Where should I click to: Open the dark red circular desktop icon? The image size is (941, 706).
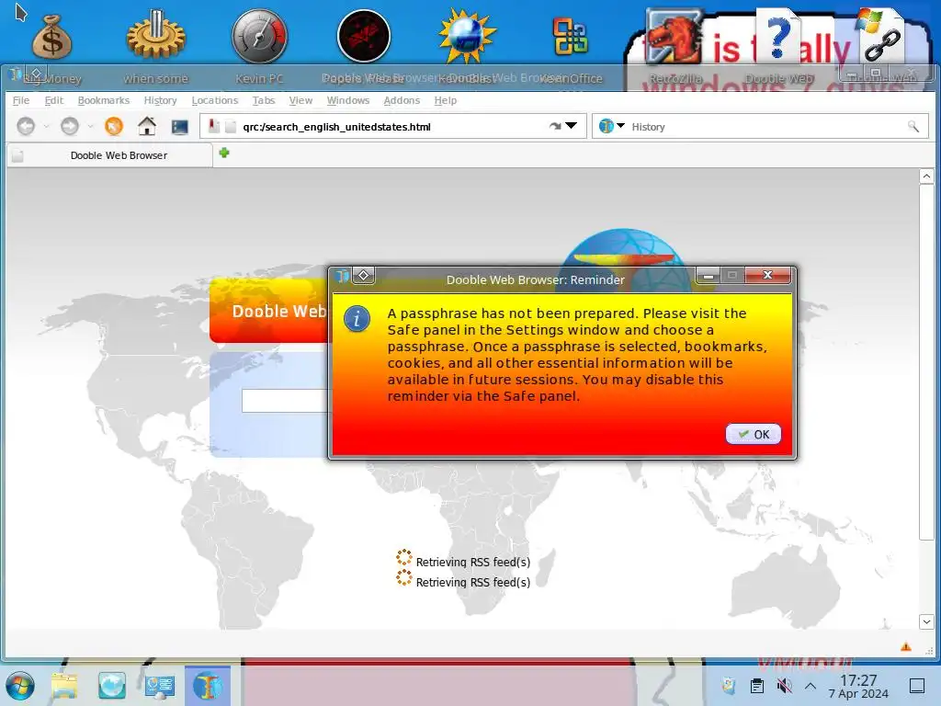point(364,36)
